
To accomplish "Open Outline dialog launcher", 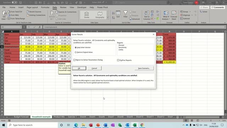I will pos(196,23).
